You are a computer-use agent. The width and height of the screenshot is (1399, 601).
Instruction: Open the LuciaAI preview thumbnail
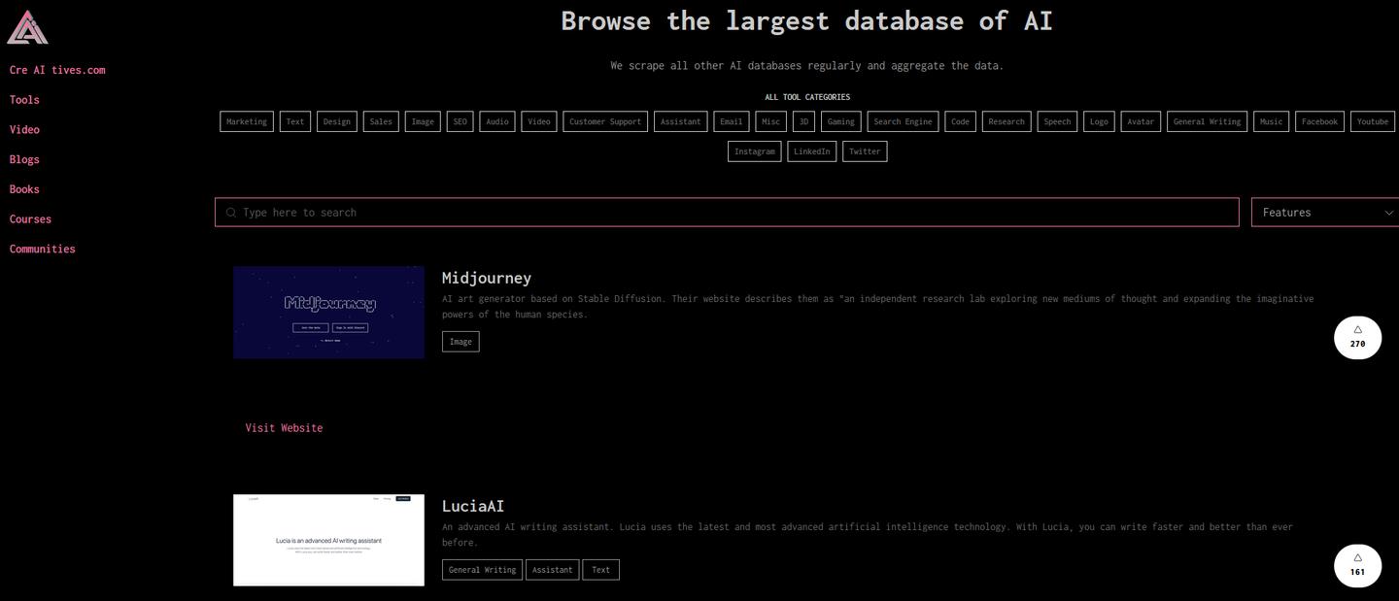pyautogui.click(x=328, y=541)
